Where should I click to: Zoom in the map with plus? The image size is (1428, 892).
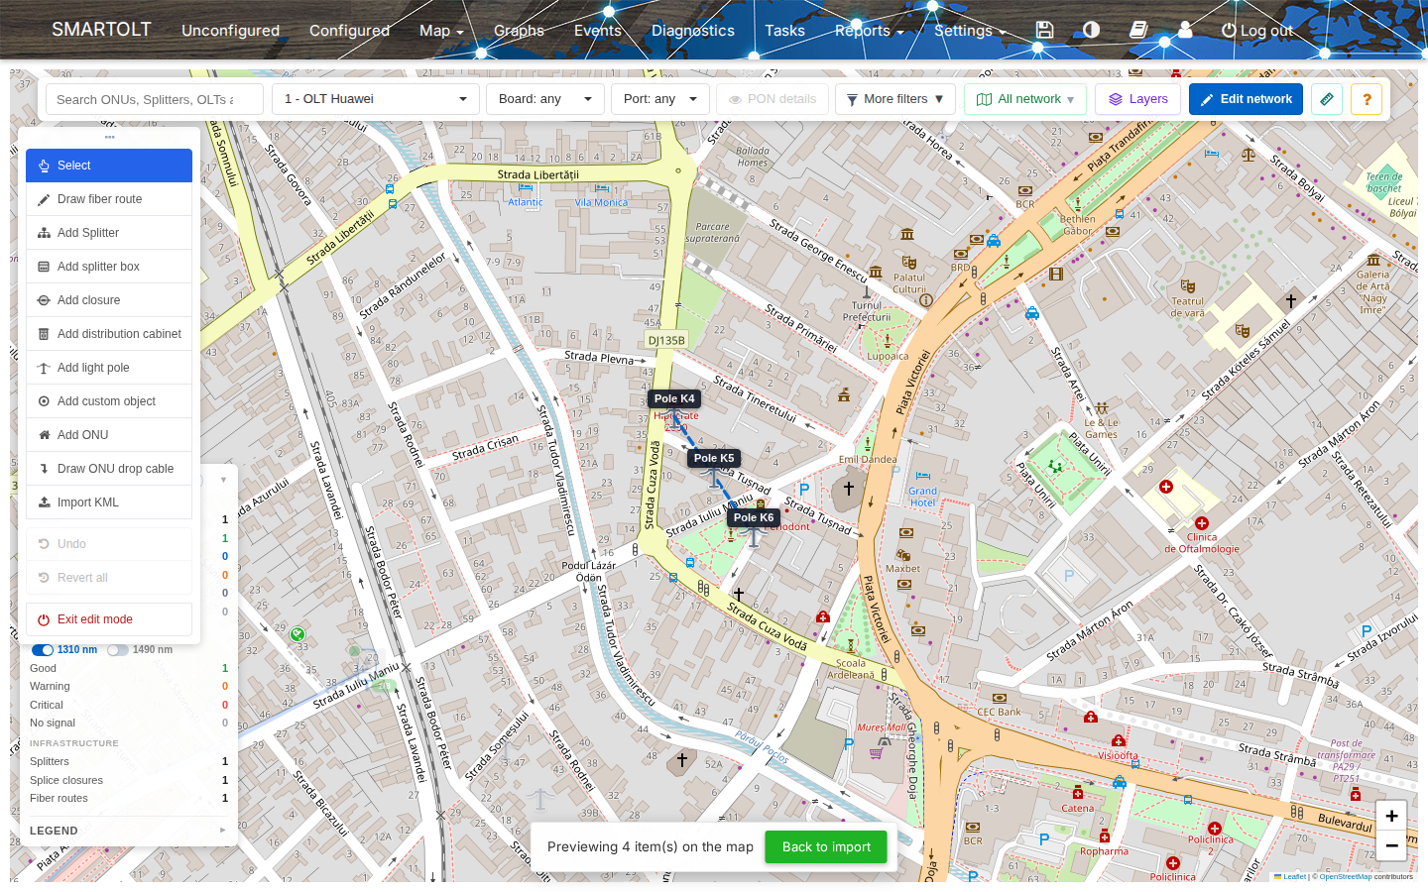point(1391,816)
